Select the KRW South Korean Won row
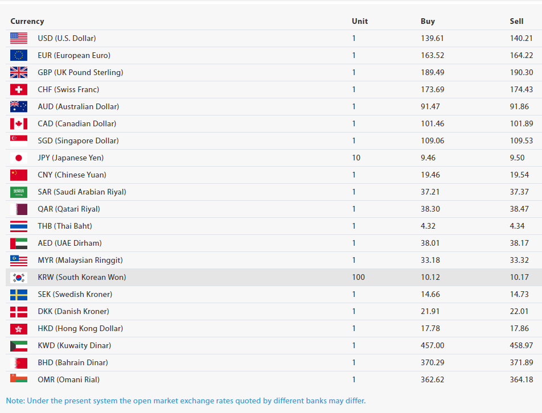 274,277
